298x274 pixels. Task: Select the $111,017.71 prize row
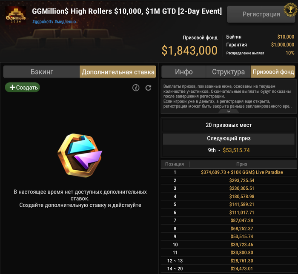click(229, 212)
